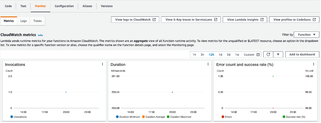Click the 99.50 right axis value
This screenshot has width=321, height=123.
[308, 92]
